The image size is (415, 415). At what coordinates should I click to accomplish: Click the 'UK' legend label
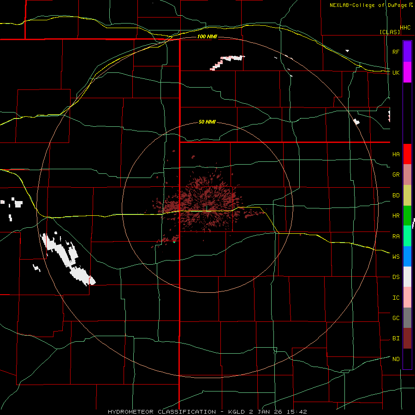[x=396, y=72]
